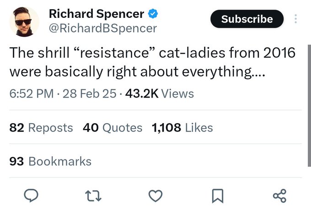
Task: Subscribe using the black Subscribe button
Action: 247,19
